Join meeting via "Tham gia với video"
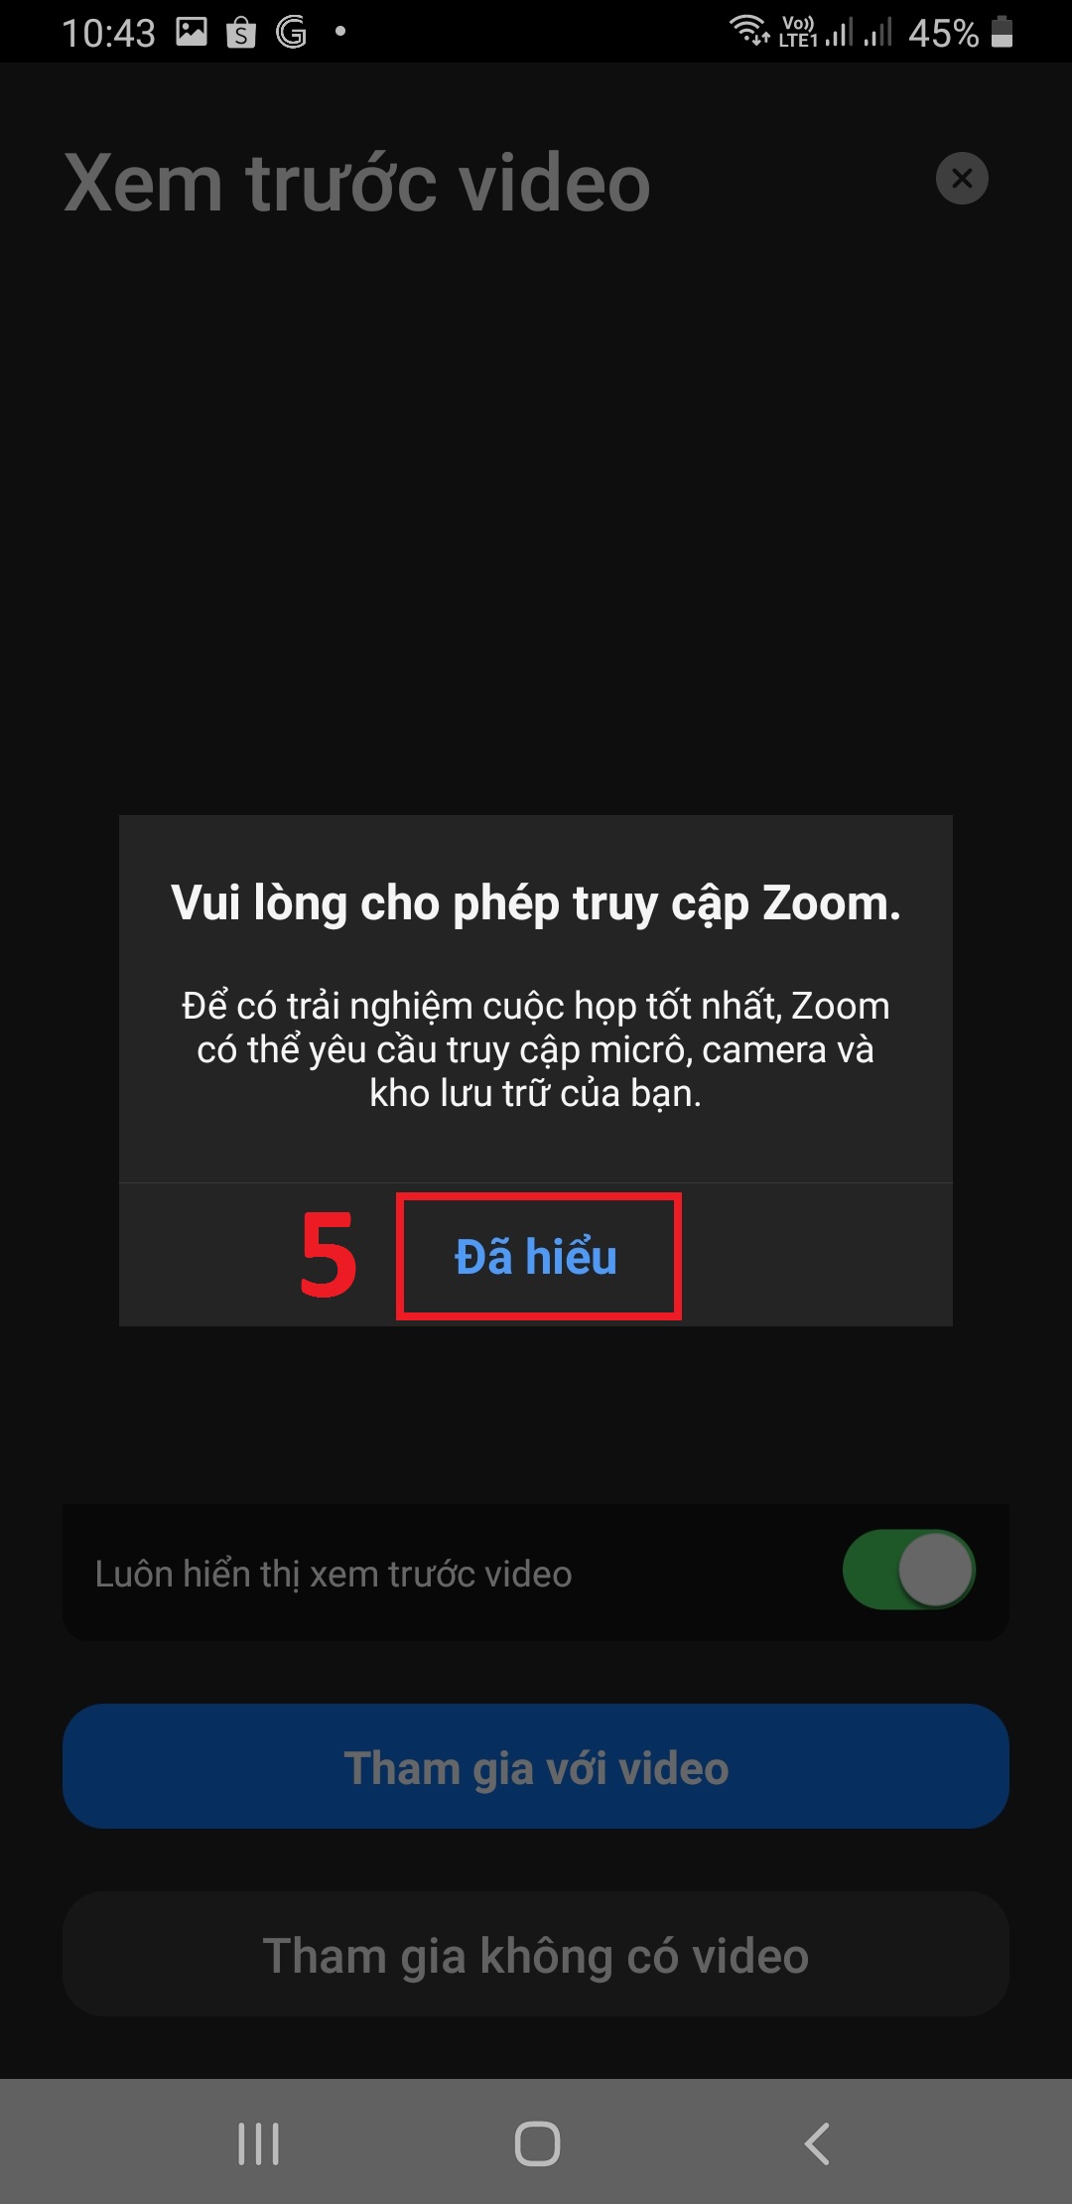This screenshot has width=1072, height=2204. coord(536,1766)
